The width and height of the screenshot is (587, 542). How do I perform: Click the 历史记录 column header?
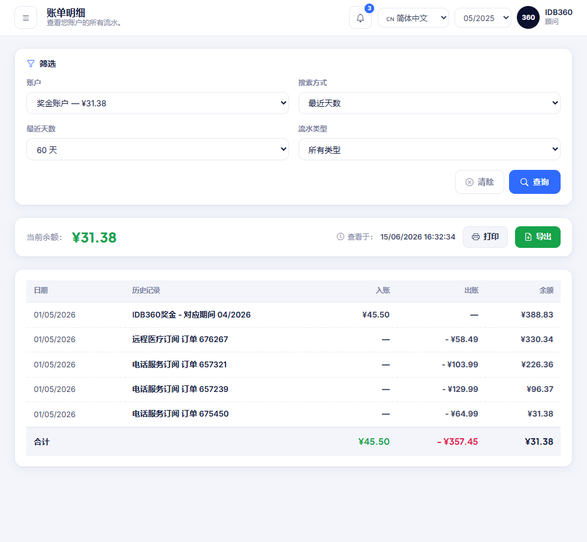click(x=146, y=291)
